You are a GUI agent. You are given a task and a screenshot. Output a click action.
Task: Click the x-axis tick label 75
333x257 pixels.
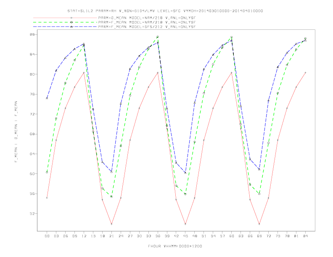point(278,236)
